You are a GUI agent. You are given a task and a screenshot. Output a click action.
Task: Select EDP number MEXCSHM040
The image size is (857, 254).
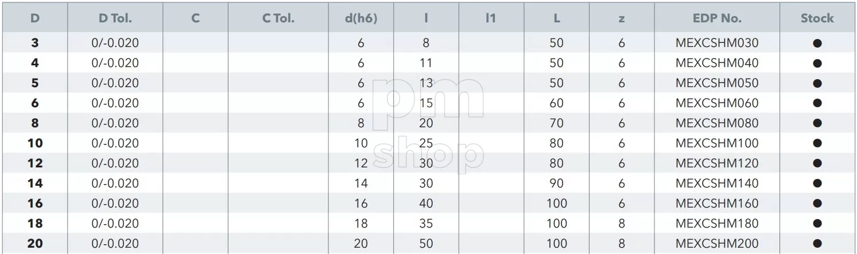[x=717, y=63]
